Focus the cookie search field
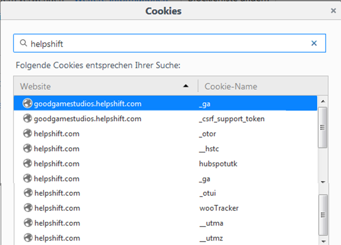 pos(169,43)
